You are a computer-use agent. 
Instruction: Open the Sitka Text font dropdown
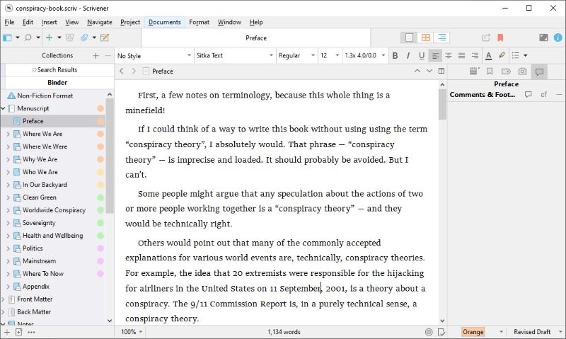point(234,55)
